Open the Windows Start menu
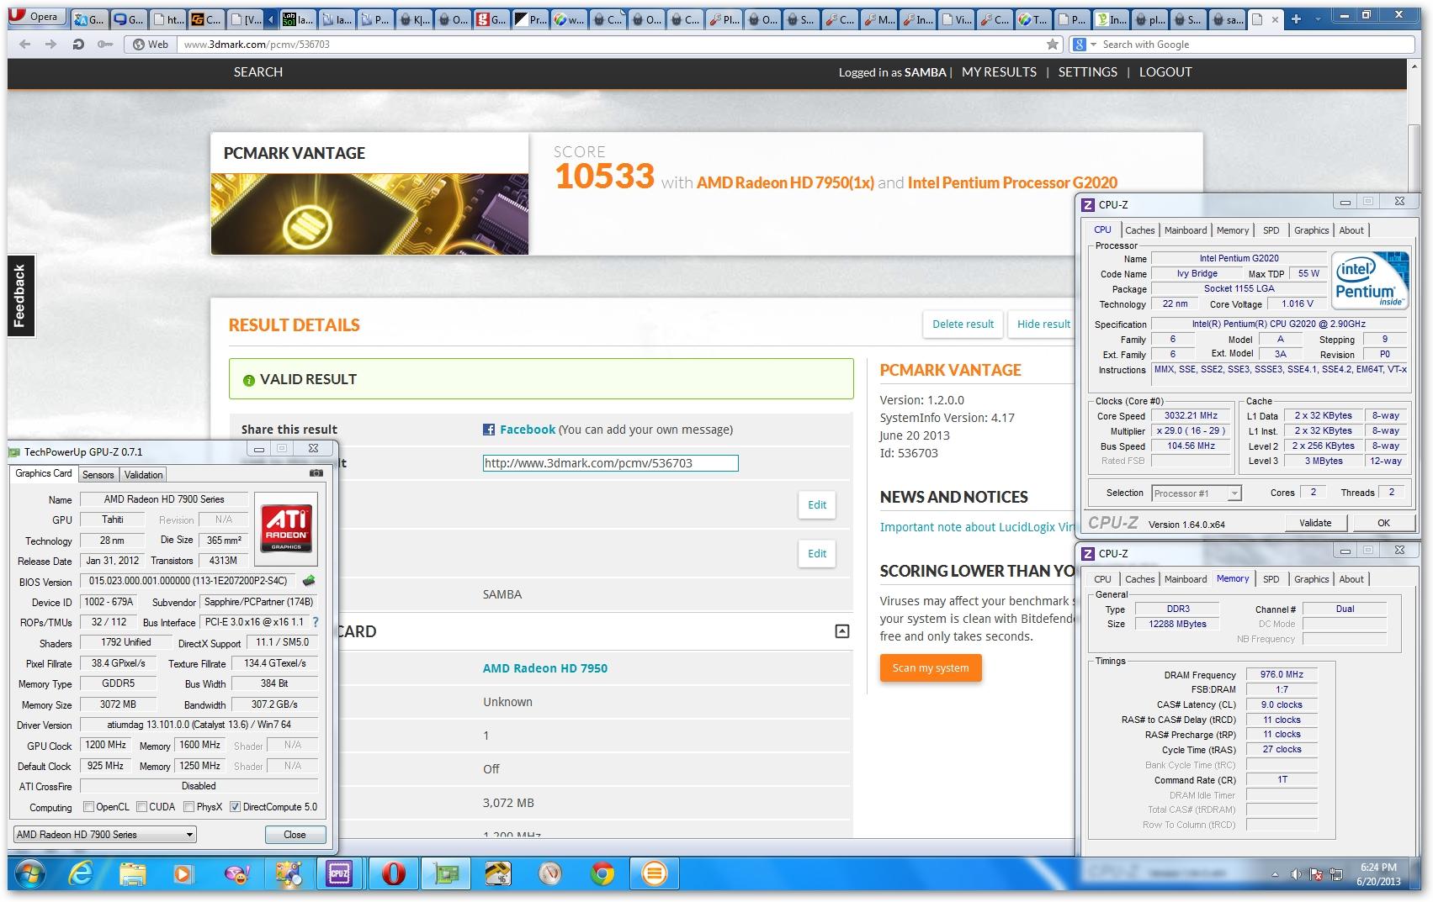 click(x=30, y=874)
